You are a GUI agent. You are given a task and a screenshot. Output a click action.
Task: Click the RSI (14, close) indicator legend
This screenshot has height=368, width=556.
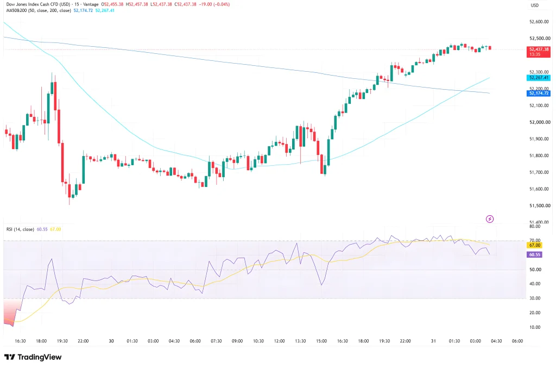pos(20,229)
